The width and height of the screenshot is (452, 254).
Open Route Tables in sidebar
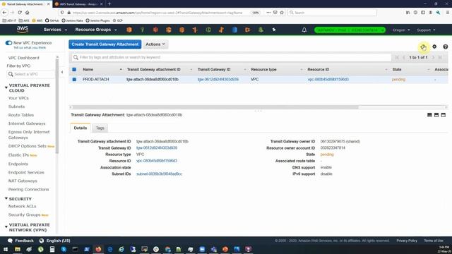pyautogui.click(x=21, y=115)
